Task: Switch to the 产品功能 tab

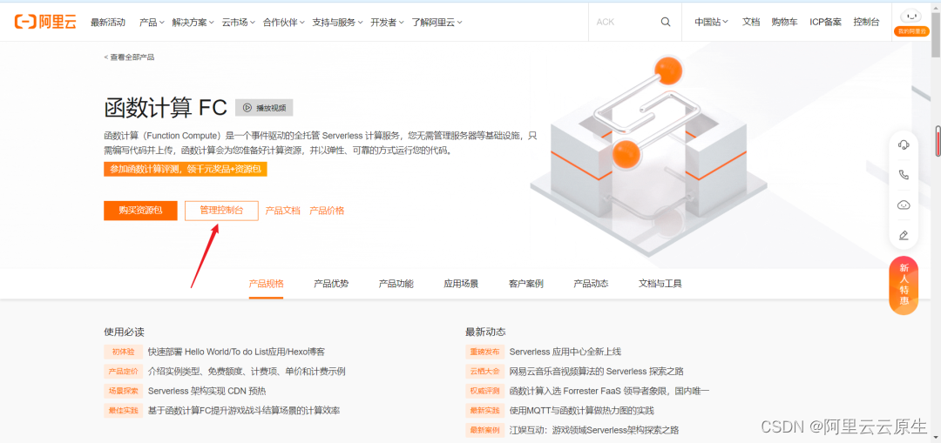Action: pyautogui.click(x=396, y=284)
